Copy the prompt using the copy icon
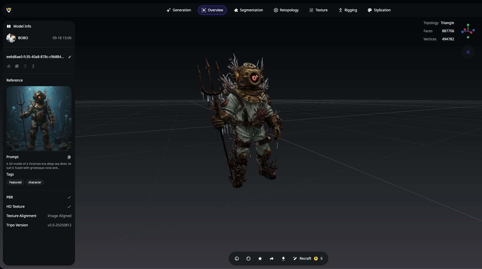The image size is (482, 269). pos(69,157)
